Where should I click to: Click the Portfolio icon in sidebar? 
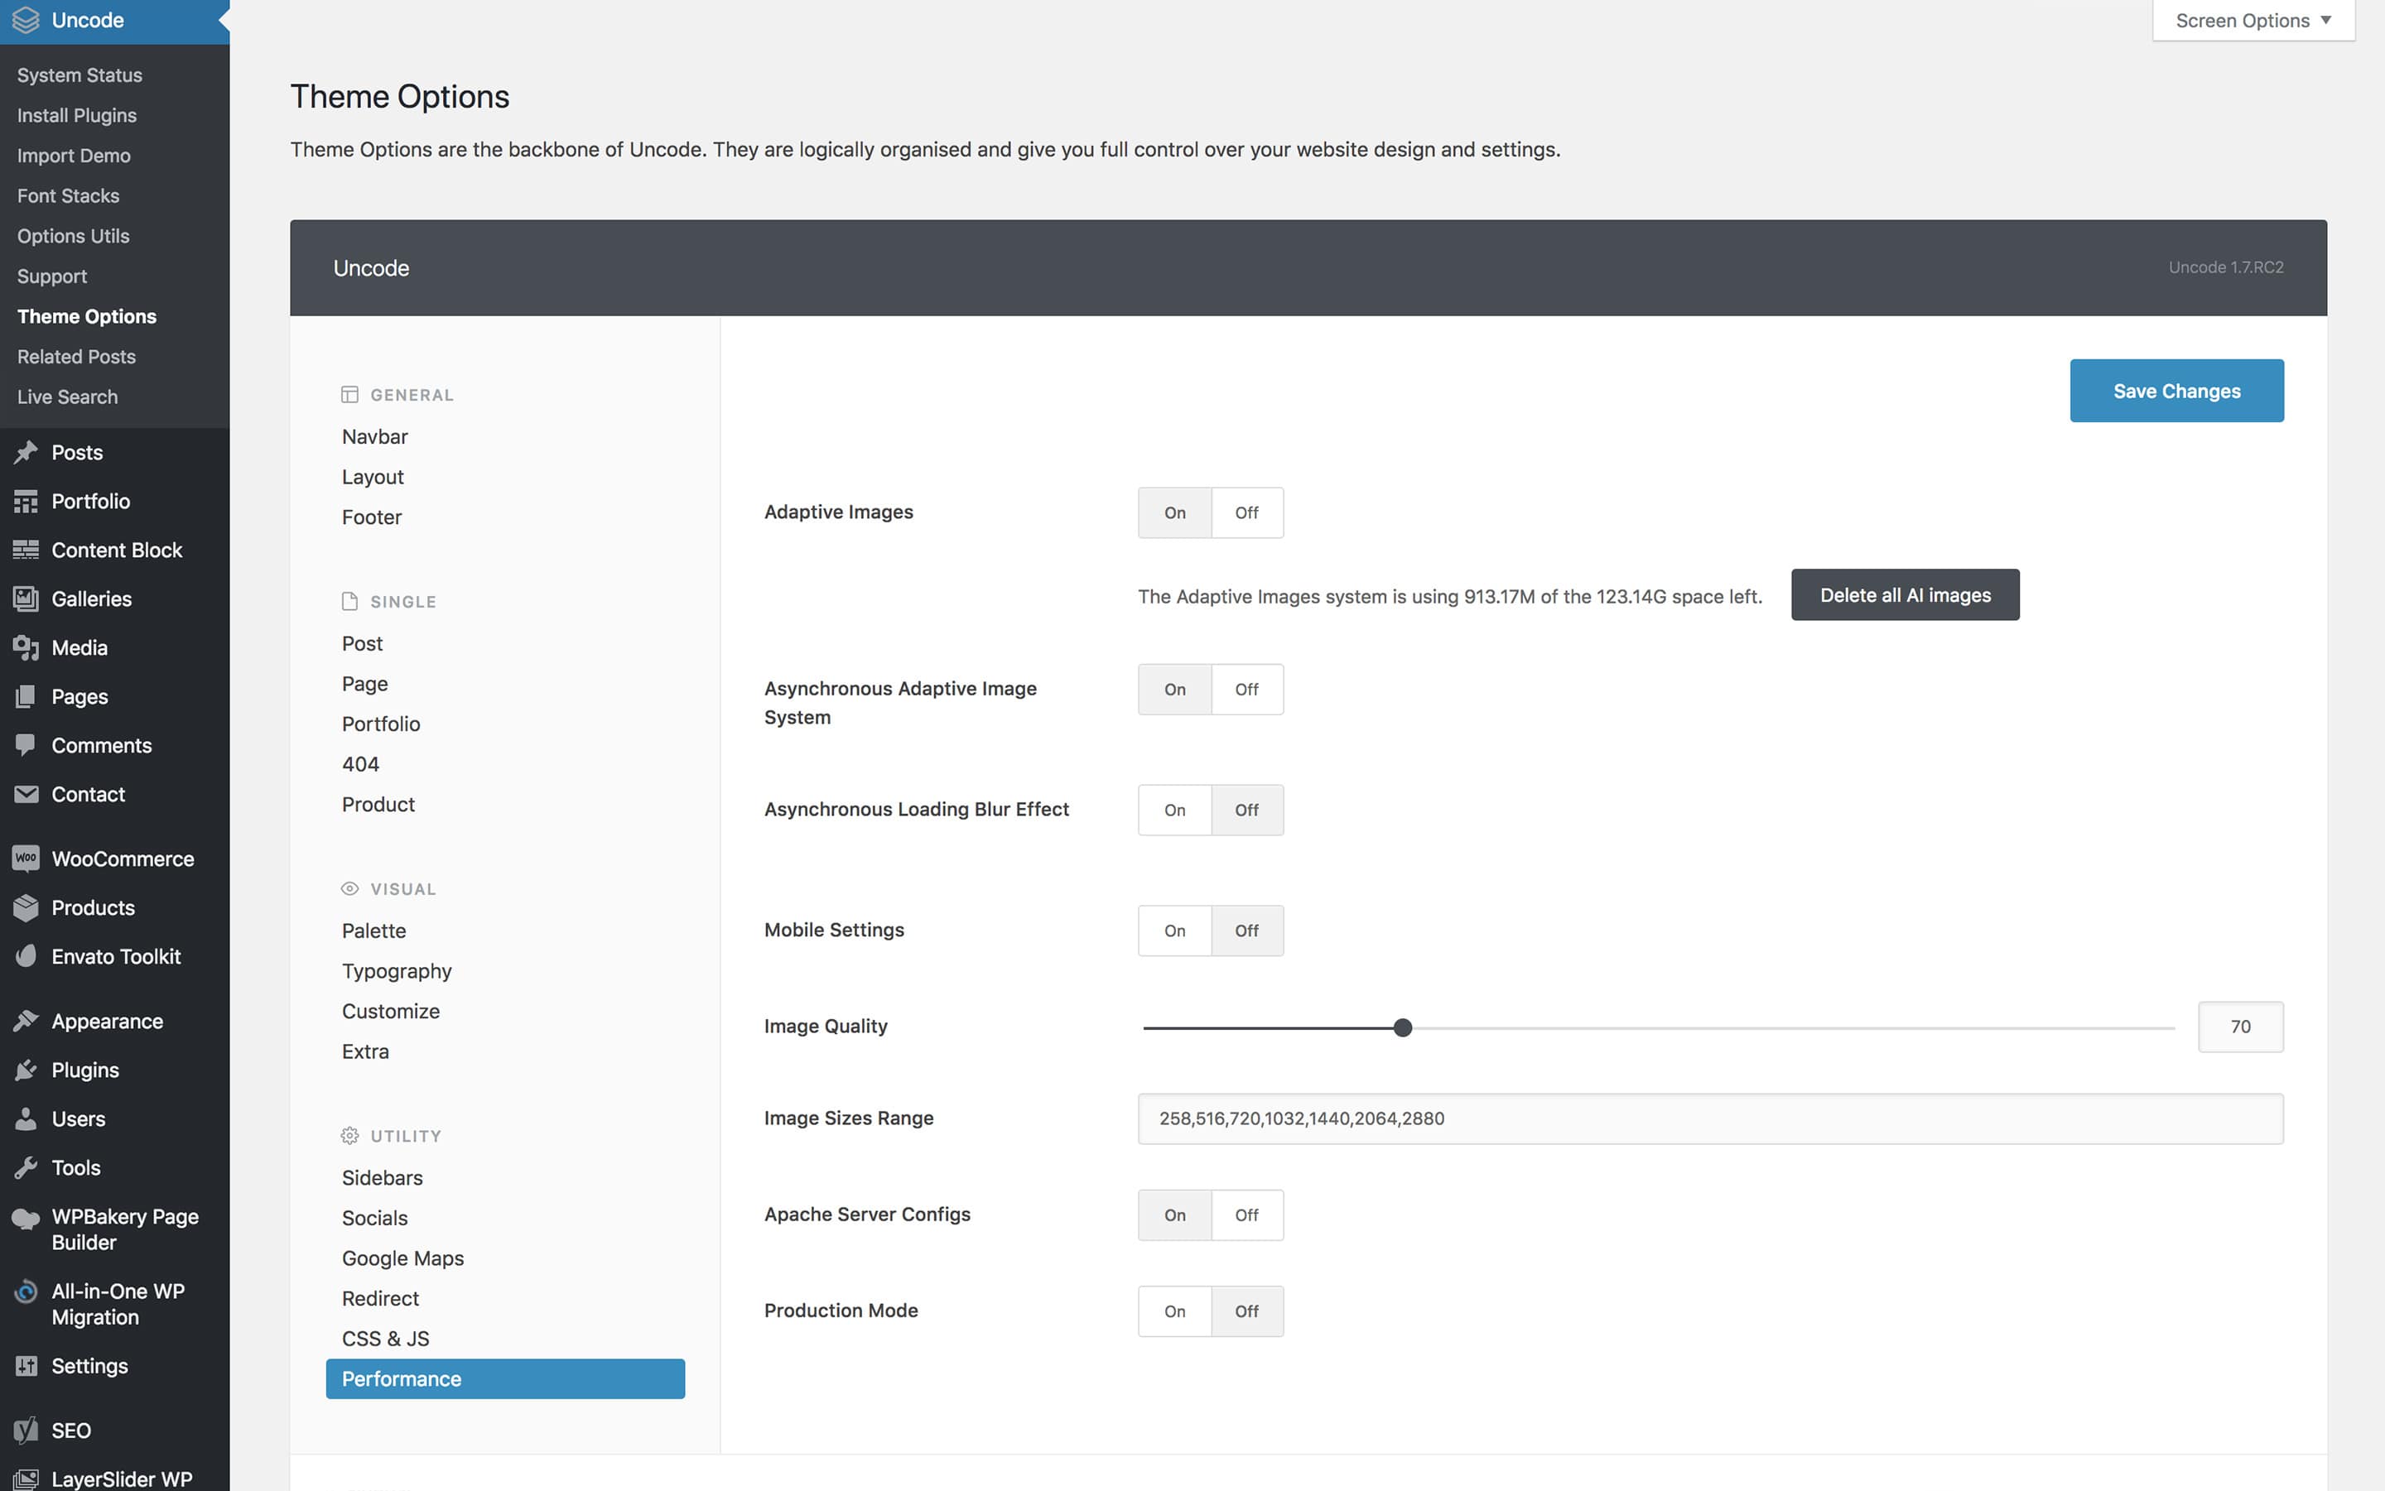[x=24, y=500]
